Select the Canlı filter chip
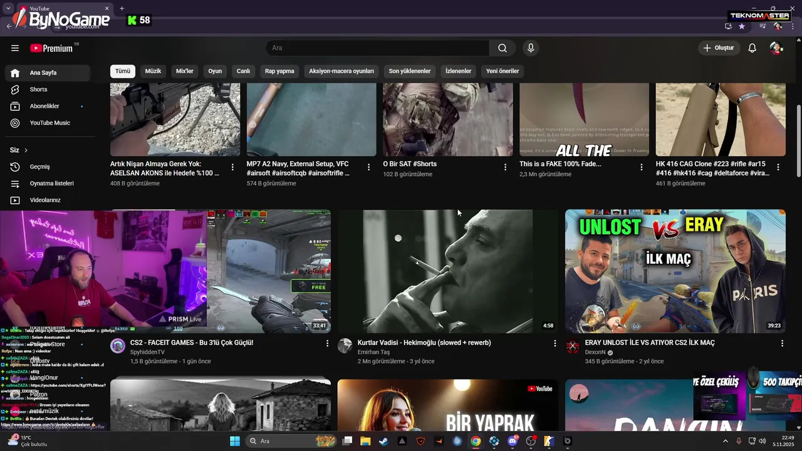The height and width of the screenshot is (451, 802). click(x=243, y=71)
